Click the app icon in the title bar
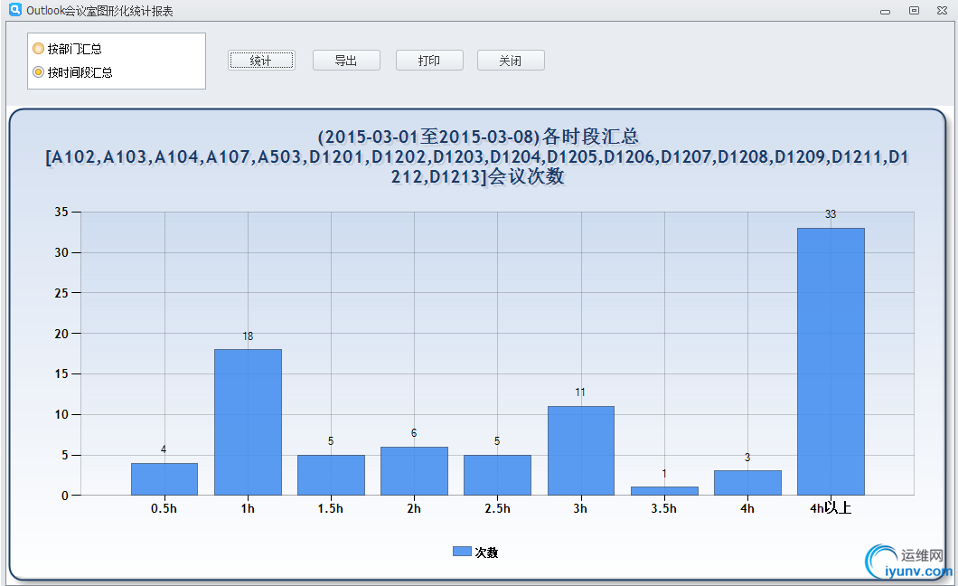The height and width of the screenshot is (586, 958). 14,10
